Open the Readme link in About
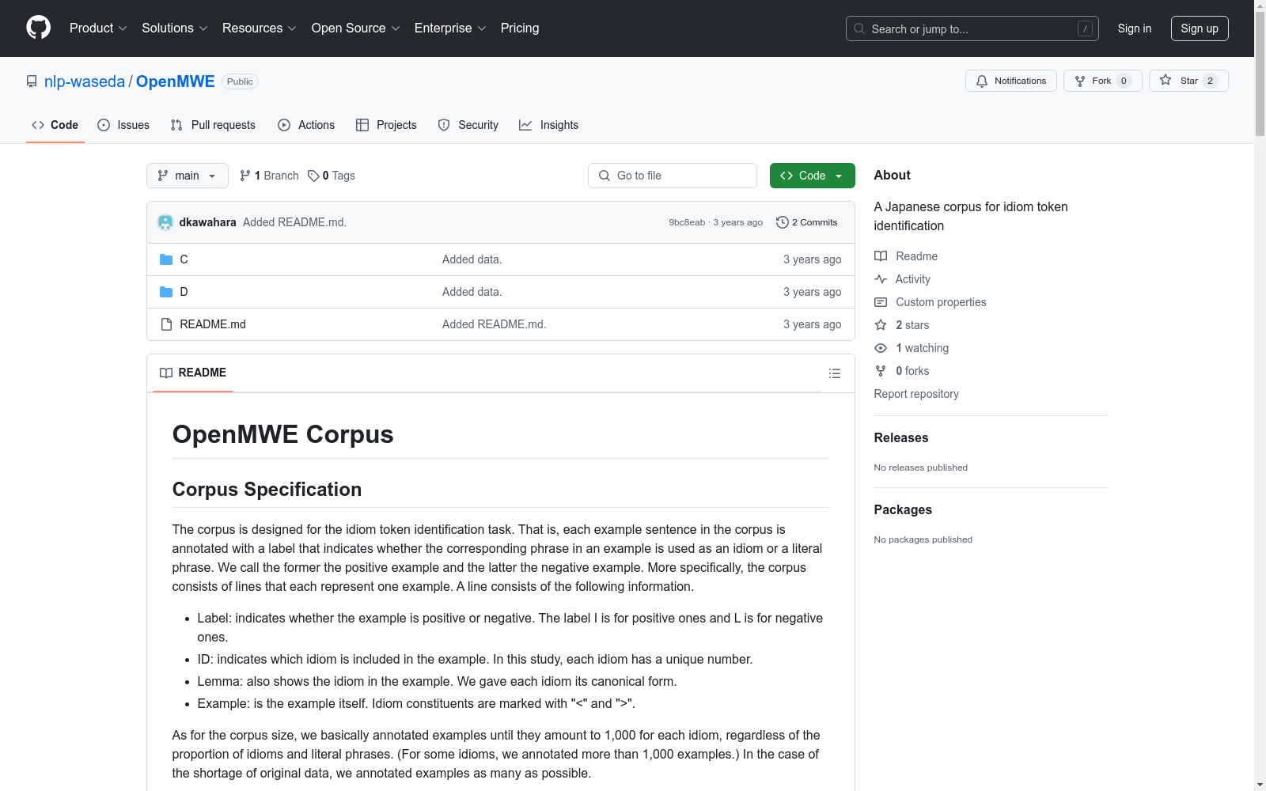1266x791 pixels. (906, 256)
